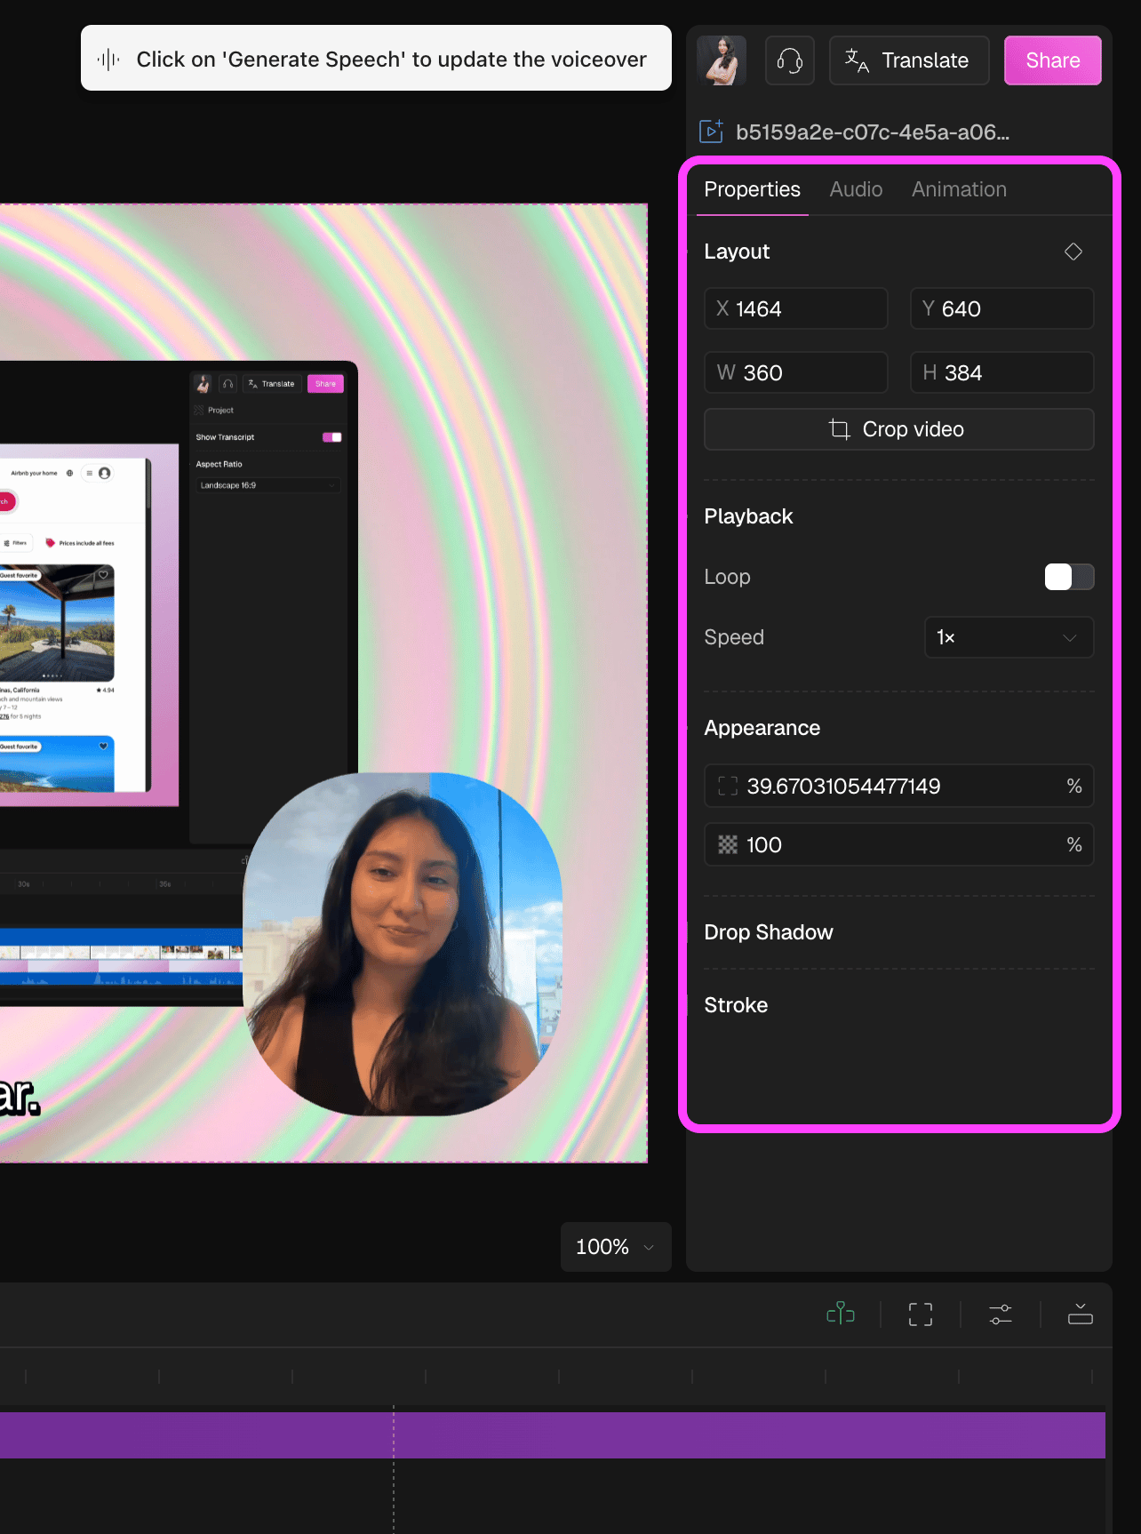This screenshot has height=1534, width=1141.
Task: Collapse the timeline panel icon
Action: [1081, 1314]
